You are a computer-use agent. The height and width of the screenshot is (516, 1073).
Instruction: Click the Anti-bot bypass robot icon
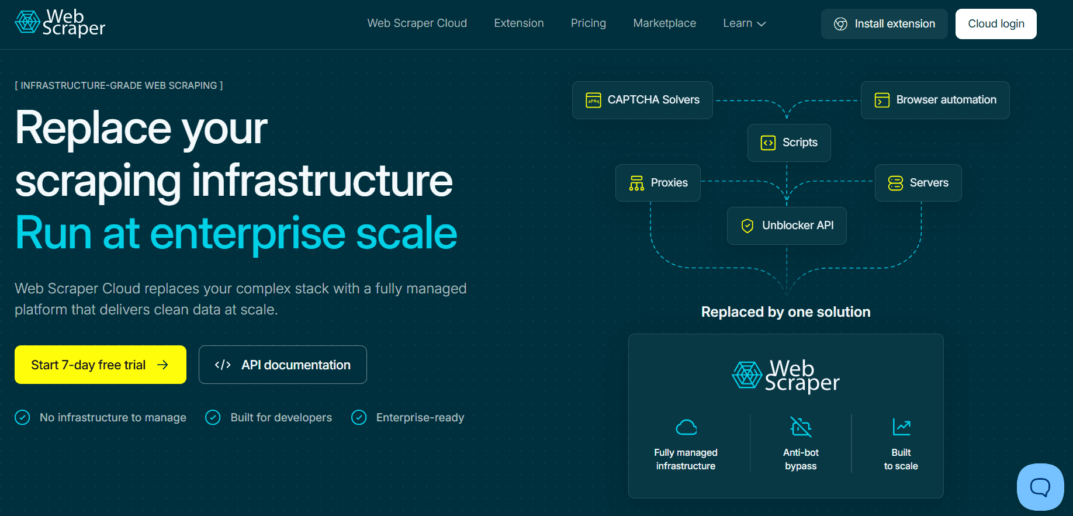click(801, 427)
